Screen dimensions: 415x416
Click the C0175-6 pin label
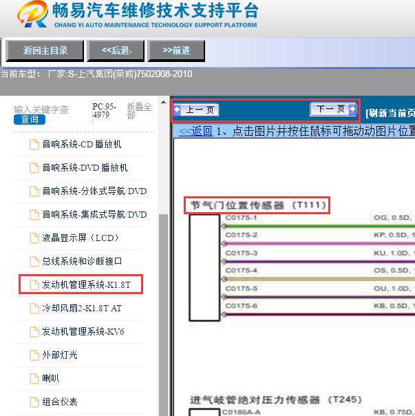click(241, 306)
